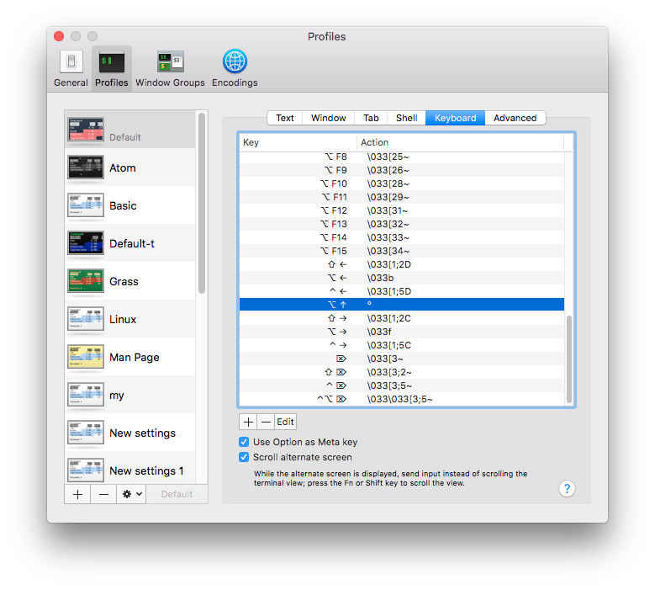Select the \033[1;2D mapping row

tap(401, 264)
